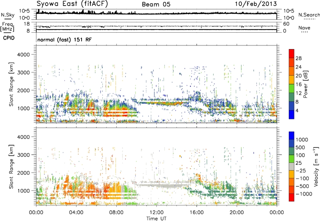
Task: Pick the red bottom segment of the Velocity colorbar
Action: coord(292,197)
